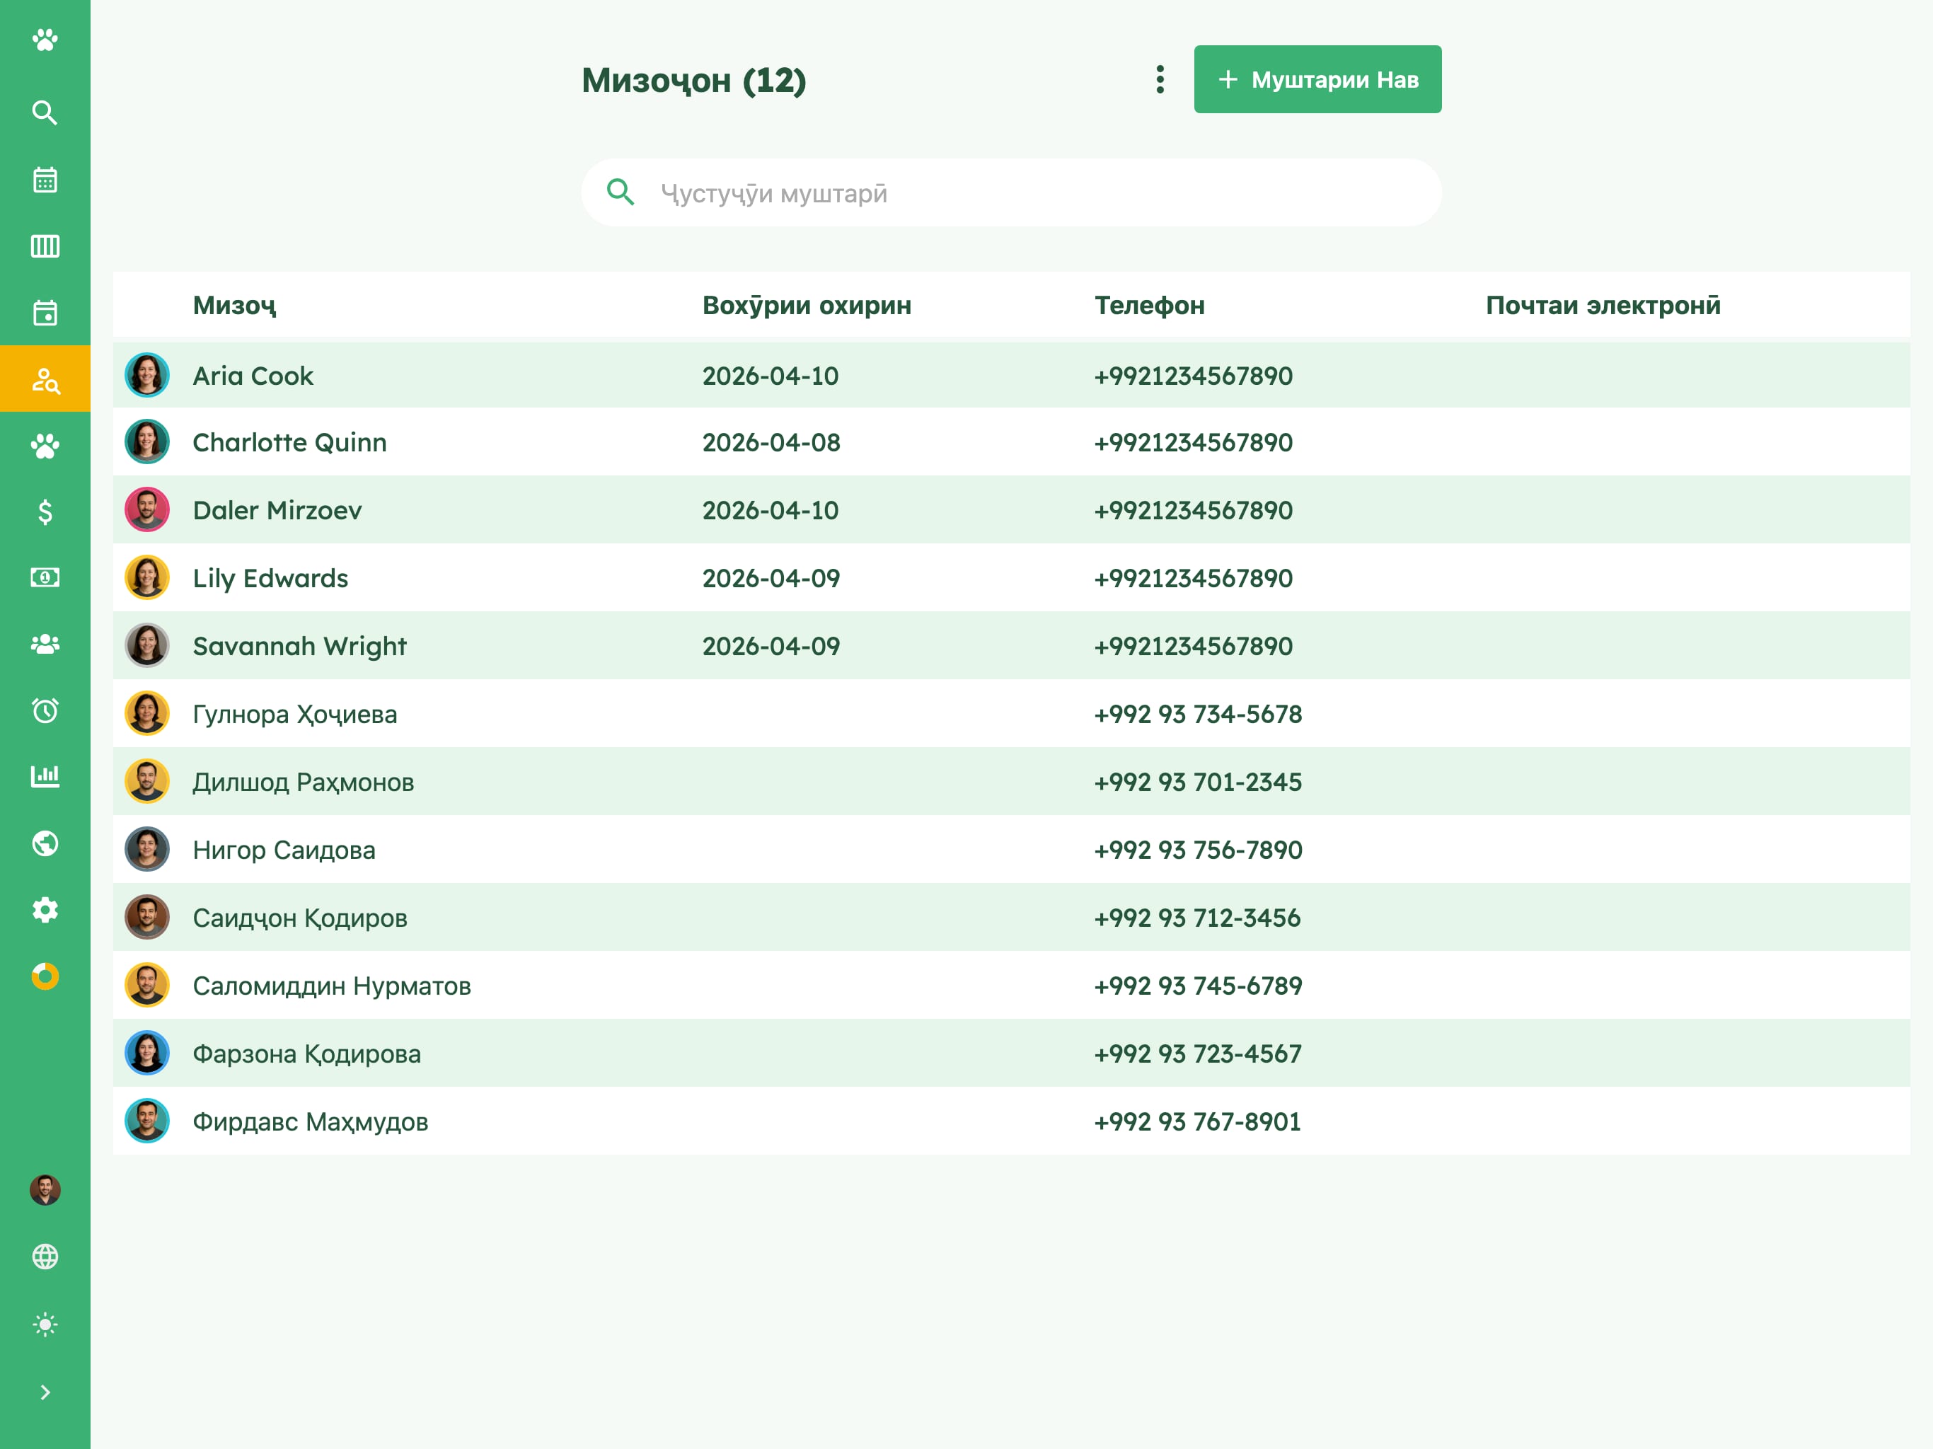Open the bar chart reports icon
Image resolution: width=1933 pixels, height=1449 pixels.
point(45,776)
